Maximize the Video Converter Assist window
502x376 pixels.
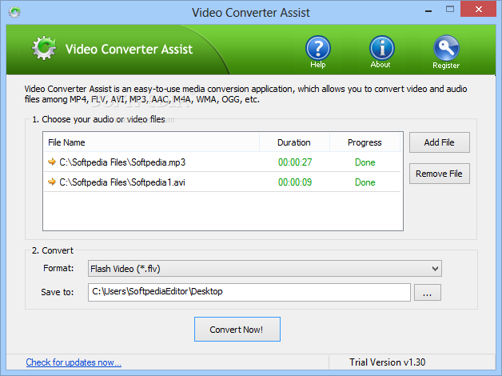tap(450, 10)
